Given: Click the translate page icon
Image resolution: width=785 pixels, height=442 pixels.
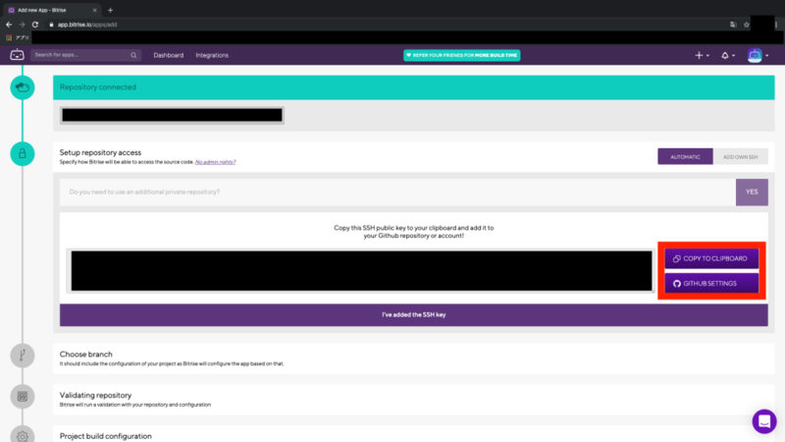Looking at the screenshot, I should click(x=733, y=24).
